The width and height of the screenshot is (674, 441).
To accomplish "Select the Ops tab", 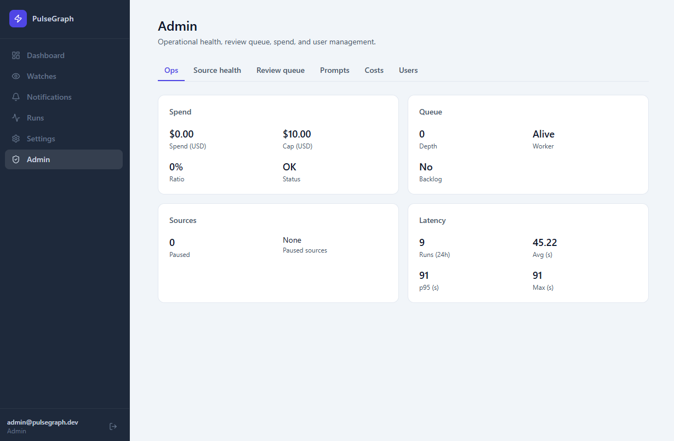I will tap(171, 70).
